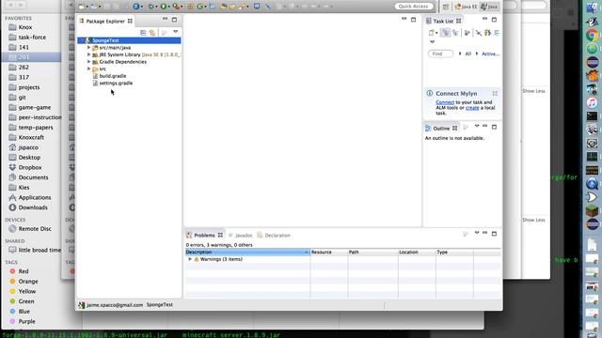Select the Package Explorer tab
This screenshot has width=602, height=338.
pyautogui.click(x=105, y=21)
